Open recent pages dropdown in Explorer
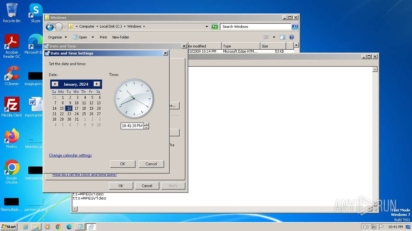This screenshot has height=231, width=412. point(65,27)
